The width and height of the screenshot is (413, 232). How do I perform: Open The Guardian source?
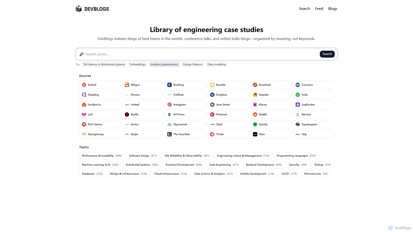(185, 134)
